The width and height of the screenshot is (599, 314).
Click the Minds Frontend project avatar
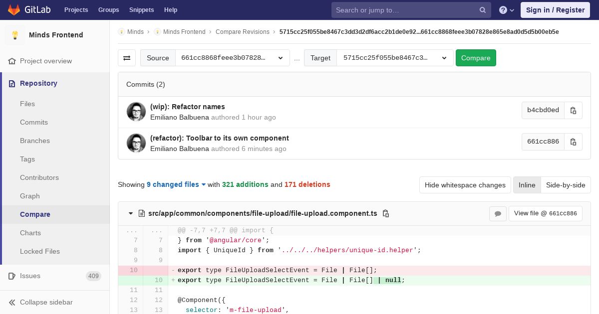pyautogui.click(x=15, y=35)
